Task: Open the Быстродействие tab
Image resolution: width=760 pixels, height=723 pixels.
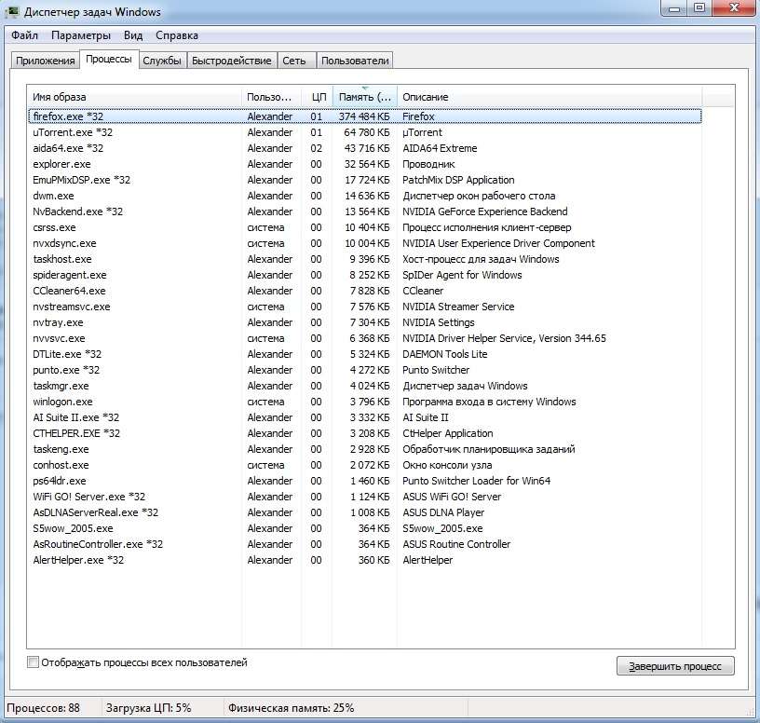Action: (232, 61)
